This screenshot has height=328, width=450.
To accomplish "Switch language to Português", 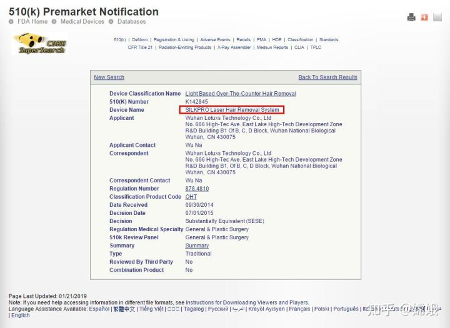I will point(346,309).
